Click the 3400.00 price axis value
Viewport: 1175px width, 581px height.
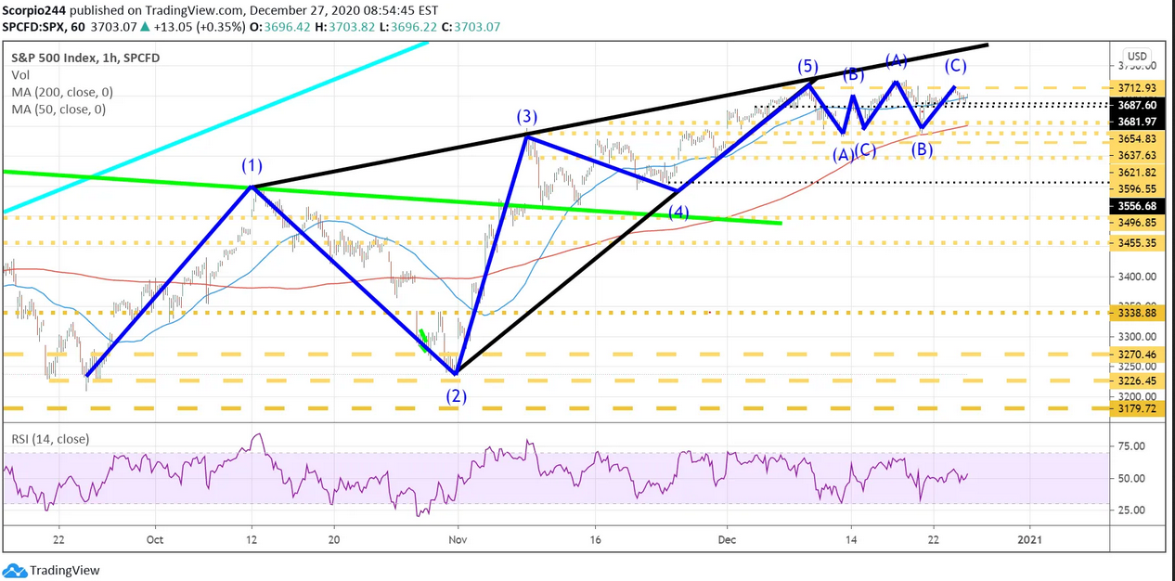(1137, 277)
